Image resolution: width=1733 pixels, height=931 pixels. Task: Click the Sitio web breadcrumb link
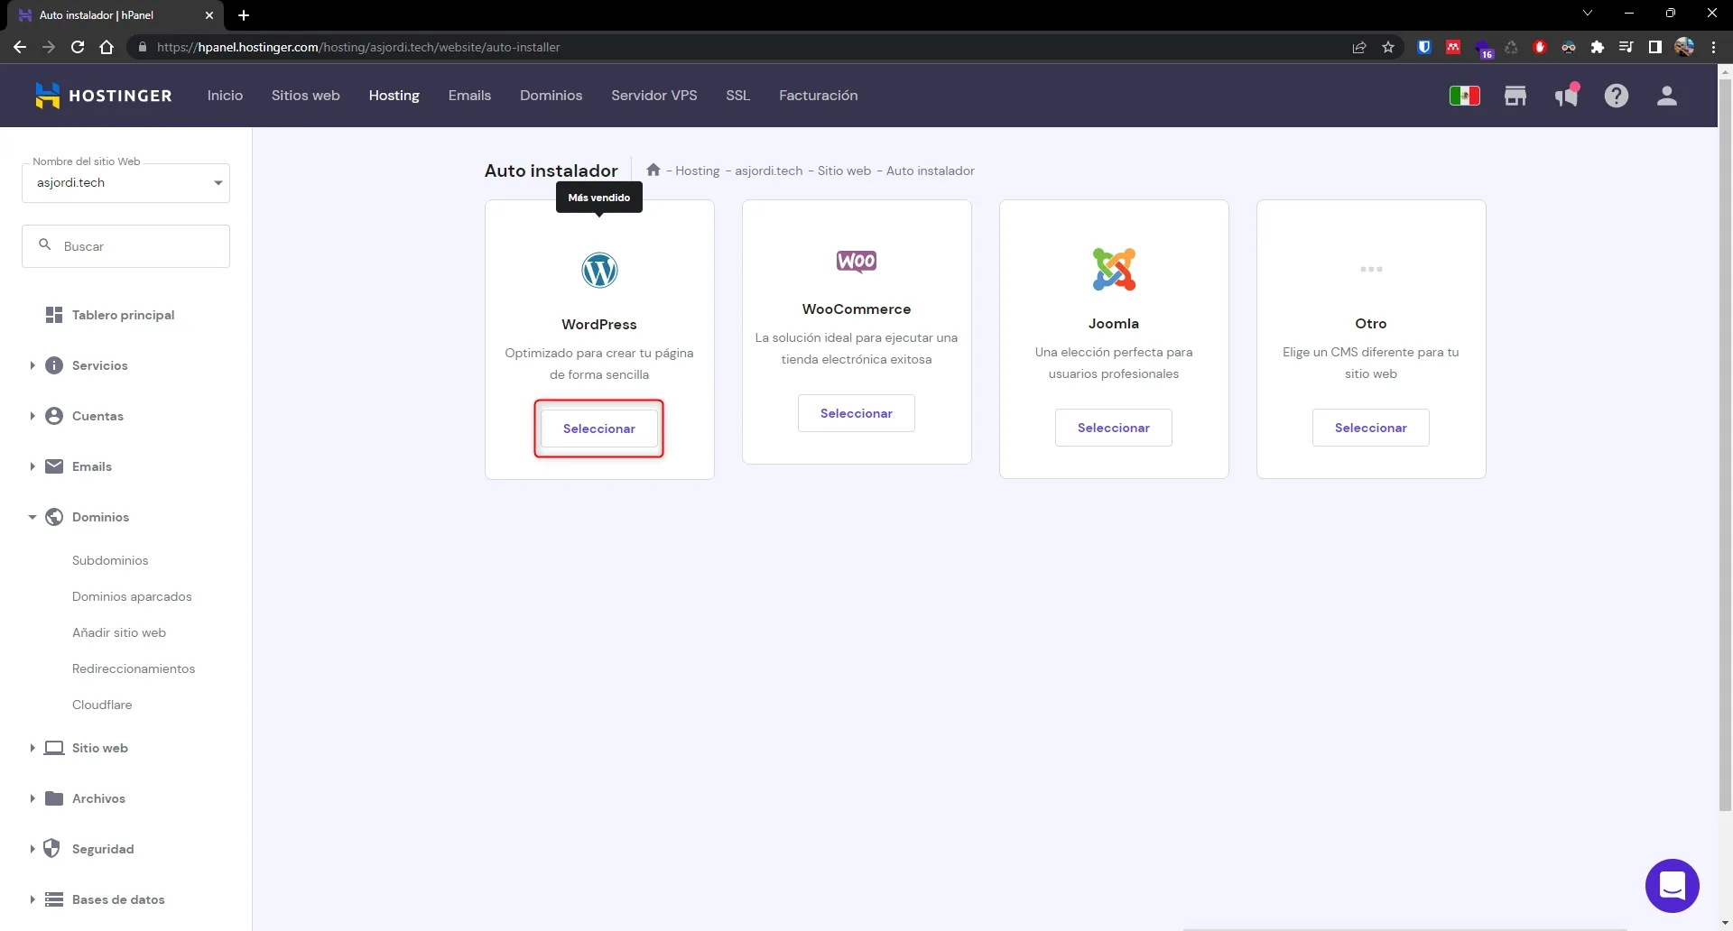[x=845, y=171]
